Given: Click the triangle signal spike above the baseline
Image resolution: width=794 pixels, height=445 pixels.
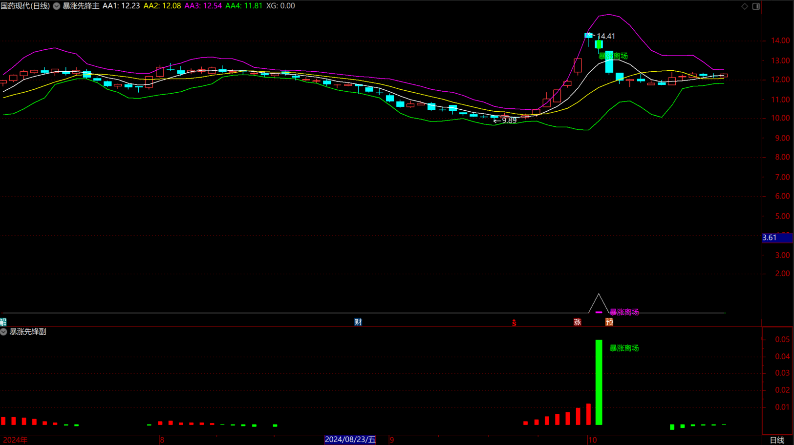Looking at the screenshot, I should pyautogui.click(x=599, y=303).
